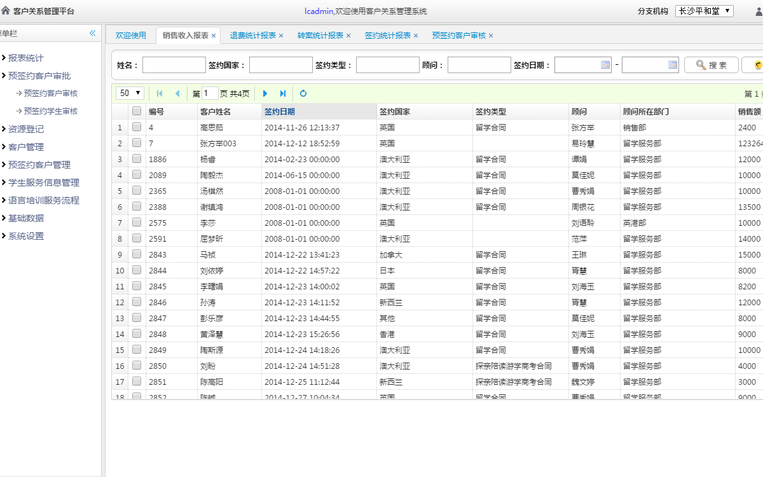Click the 签约国家 column header
The height and width of the screenshot is (477, 763).
point(425,111)
